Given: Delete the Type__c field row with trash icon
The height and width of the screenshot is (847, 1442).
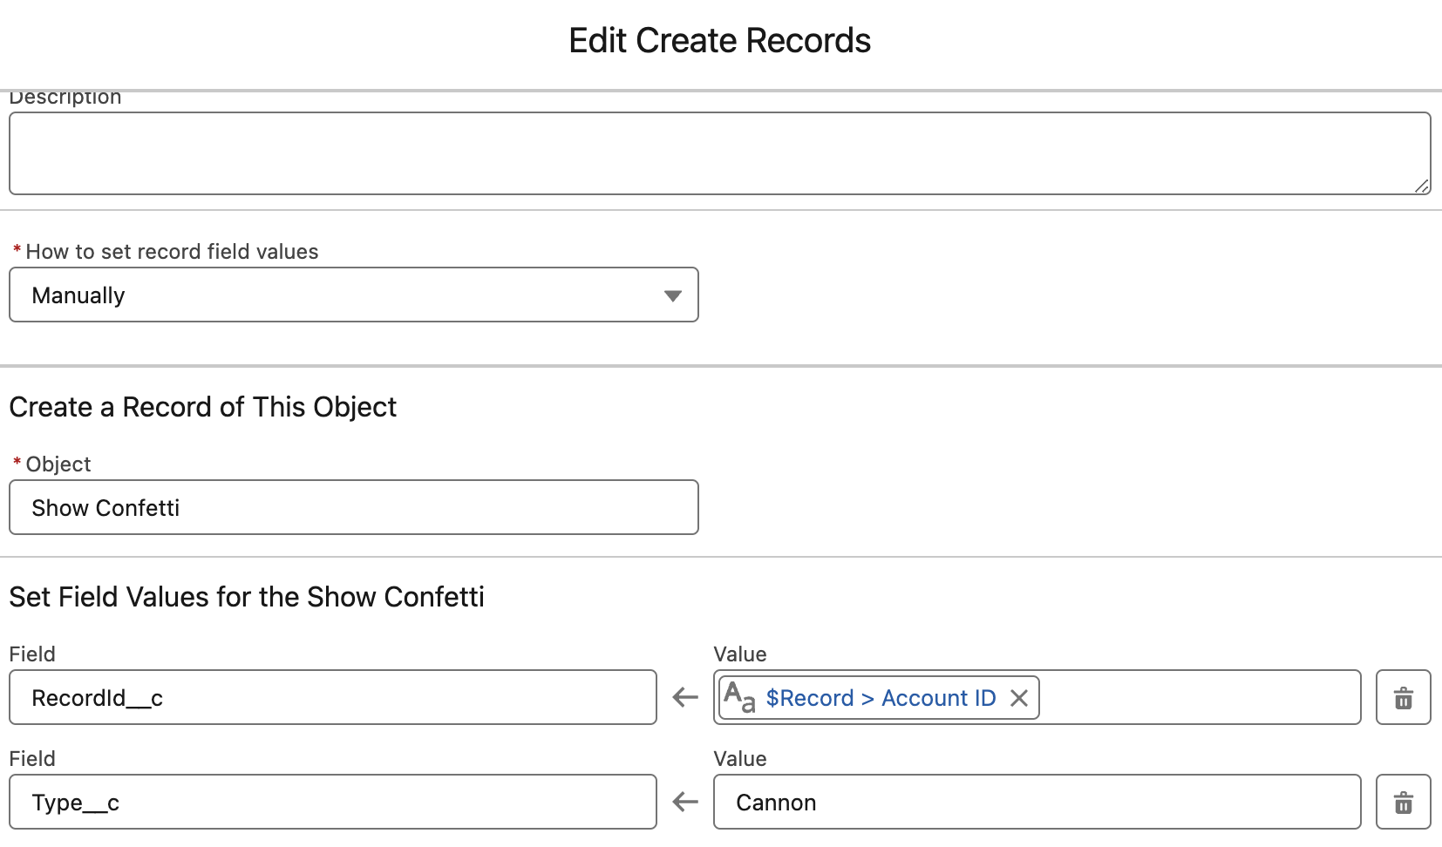Looking at the screenshot, I should 1403,802.
